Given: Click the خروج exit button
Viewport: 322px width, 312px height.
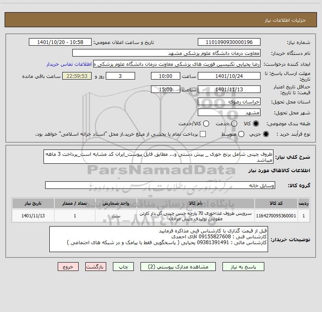Looking at the screenshot, I should click(68, 267).
